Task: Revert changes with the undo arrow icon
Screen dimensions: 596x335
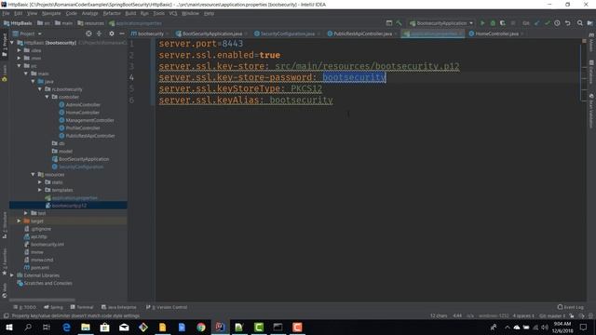Action: (x=567, y=23)
